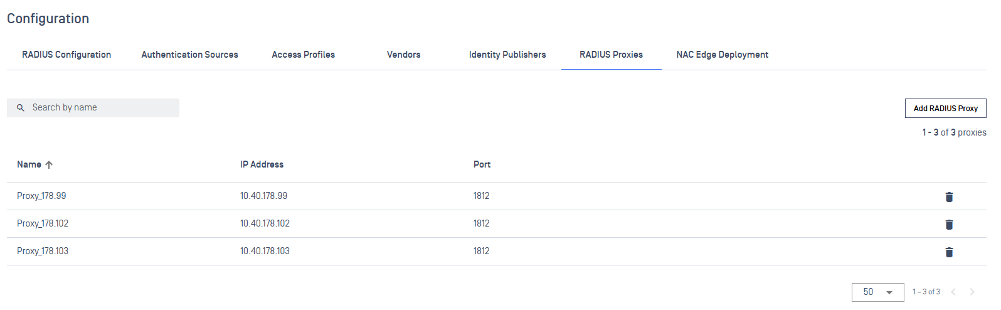The height and width of the screenshot is (310, 1001).
Task: Go to next page of proxies
Action: coord(972,292)
